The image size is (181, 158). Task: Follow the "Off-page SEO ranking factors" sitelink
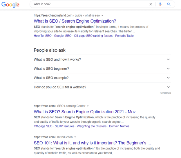93,36
